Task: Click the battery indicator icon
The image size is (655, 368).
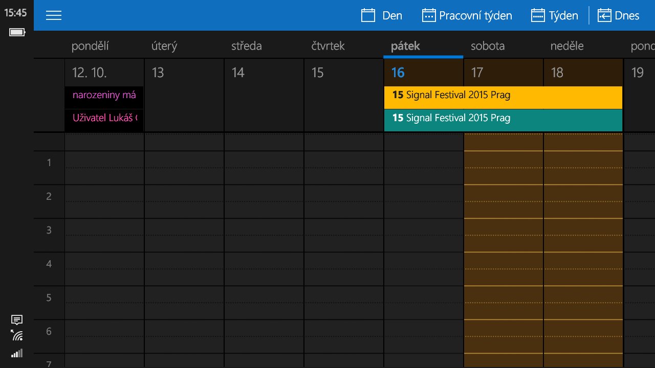Action: click(x=17, y=33)
